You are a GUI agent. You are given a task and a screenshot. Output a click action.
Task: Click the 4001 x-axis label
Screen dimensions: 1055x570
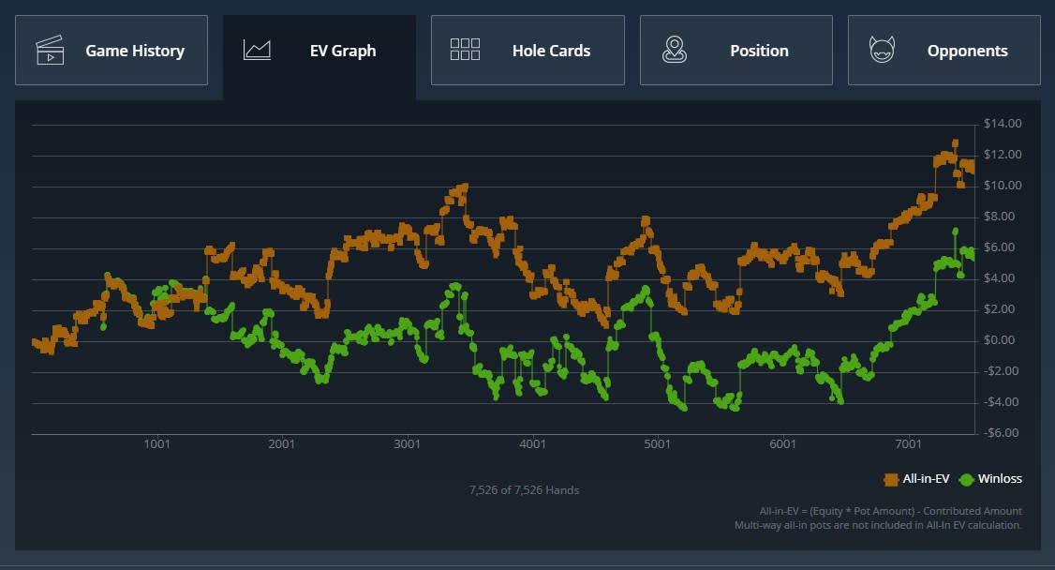(532, 443)
